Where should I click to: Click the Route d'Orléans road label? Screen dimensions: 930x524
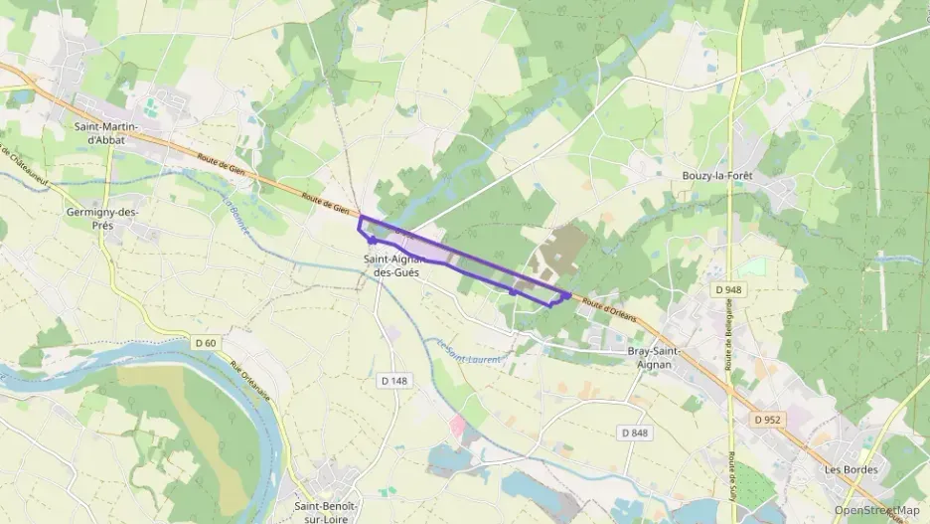608,310
